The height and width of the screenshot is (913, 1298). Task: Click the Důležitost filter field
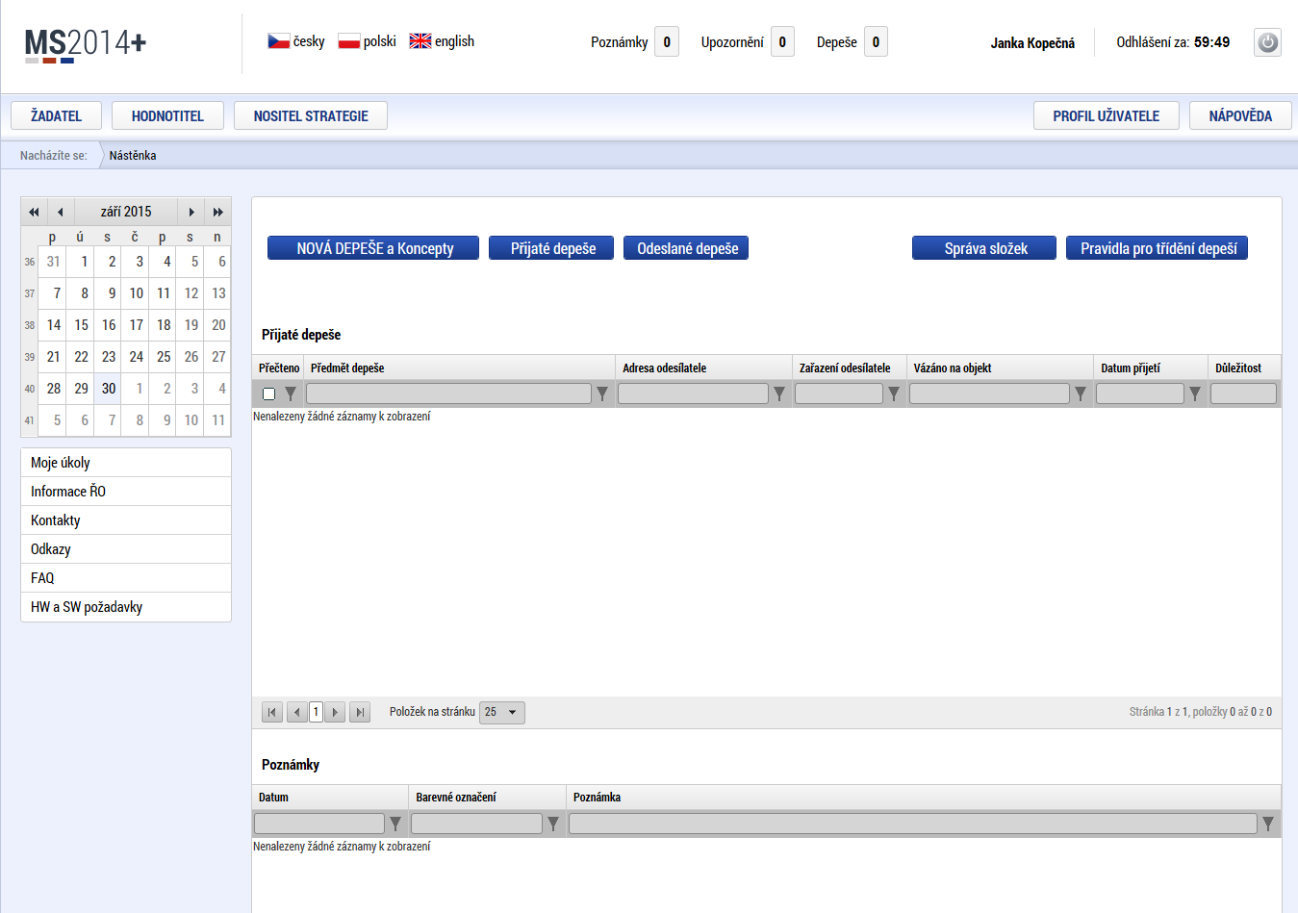click(x=1243, y=393)
